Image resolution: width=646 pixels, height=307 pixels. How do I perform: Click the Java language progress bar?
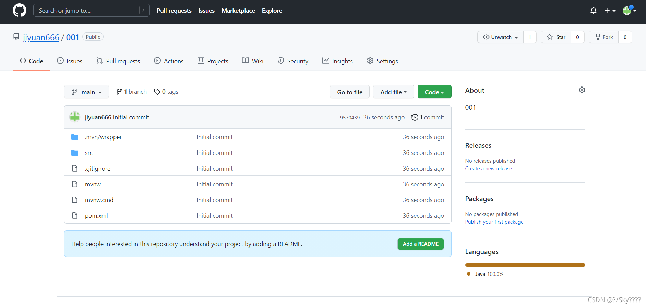tap(525, 265)
